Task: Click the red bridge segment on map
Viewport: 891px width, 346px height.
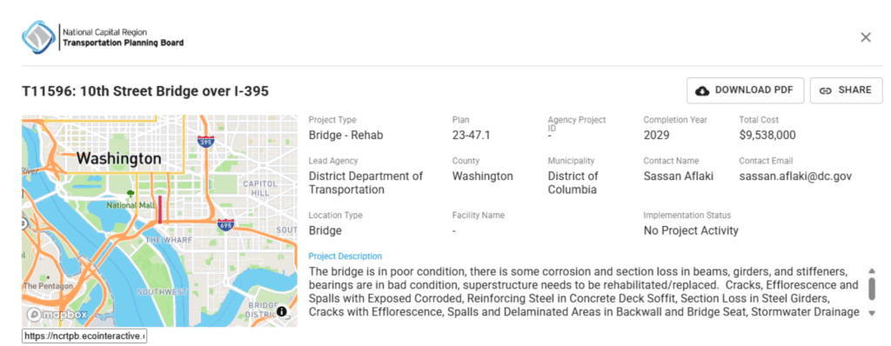Action: pos(160,209)
